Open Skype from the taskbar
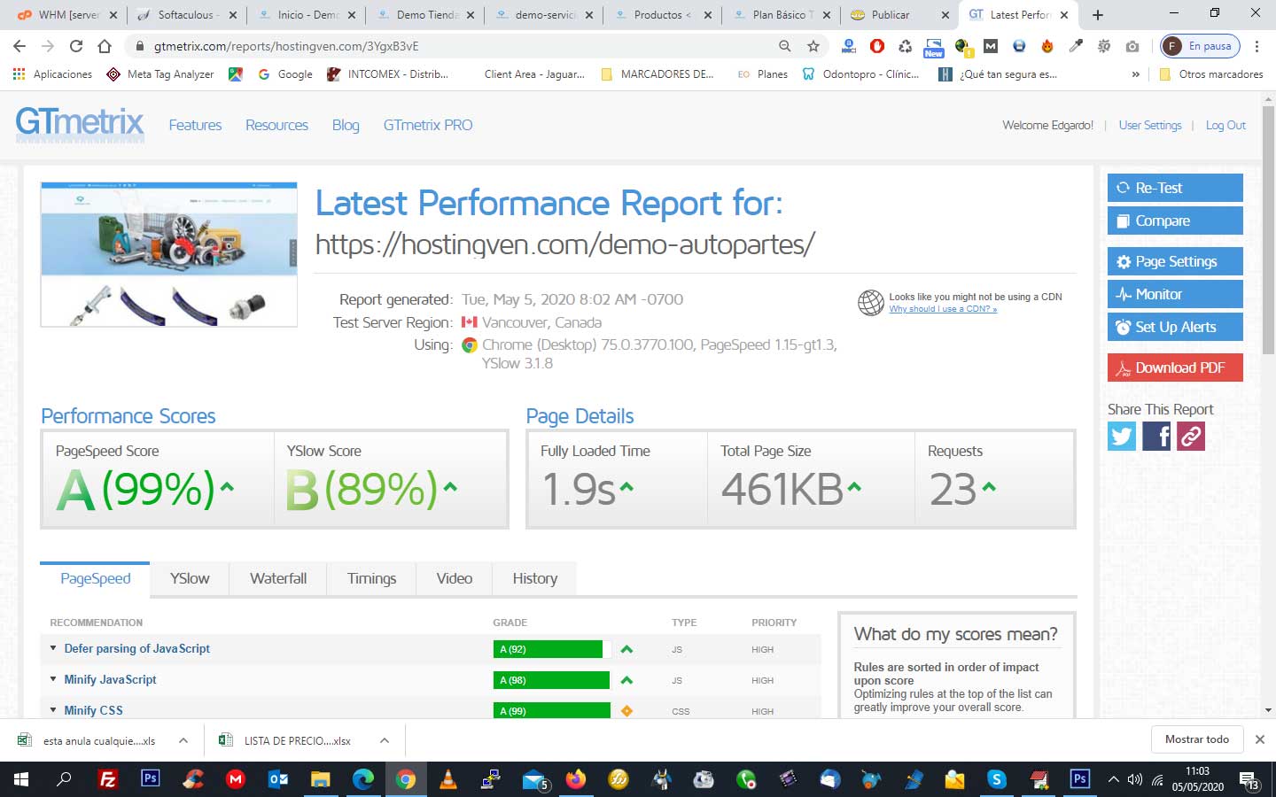1276x797 pixels. tap(997, 779)
